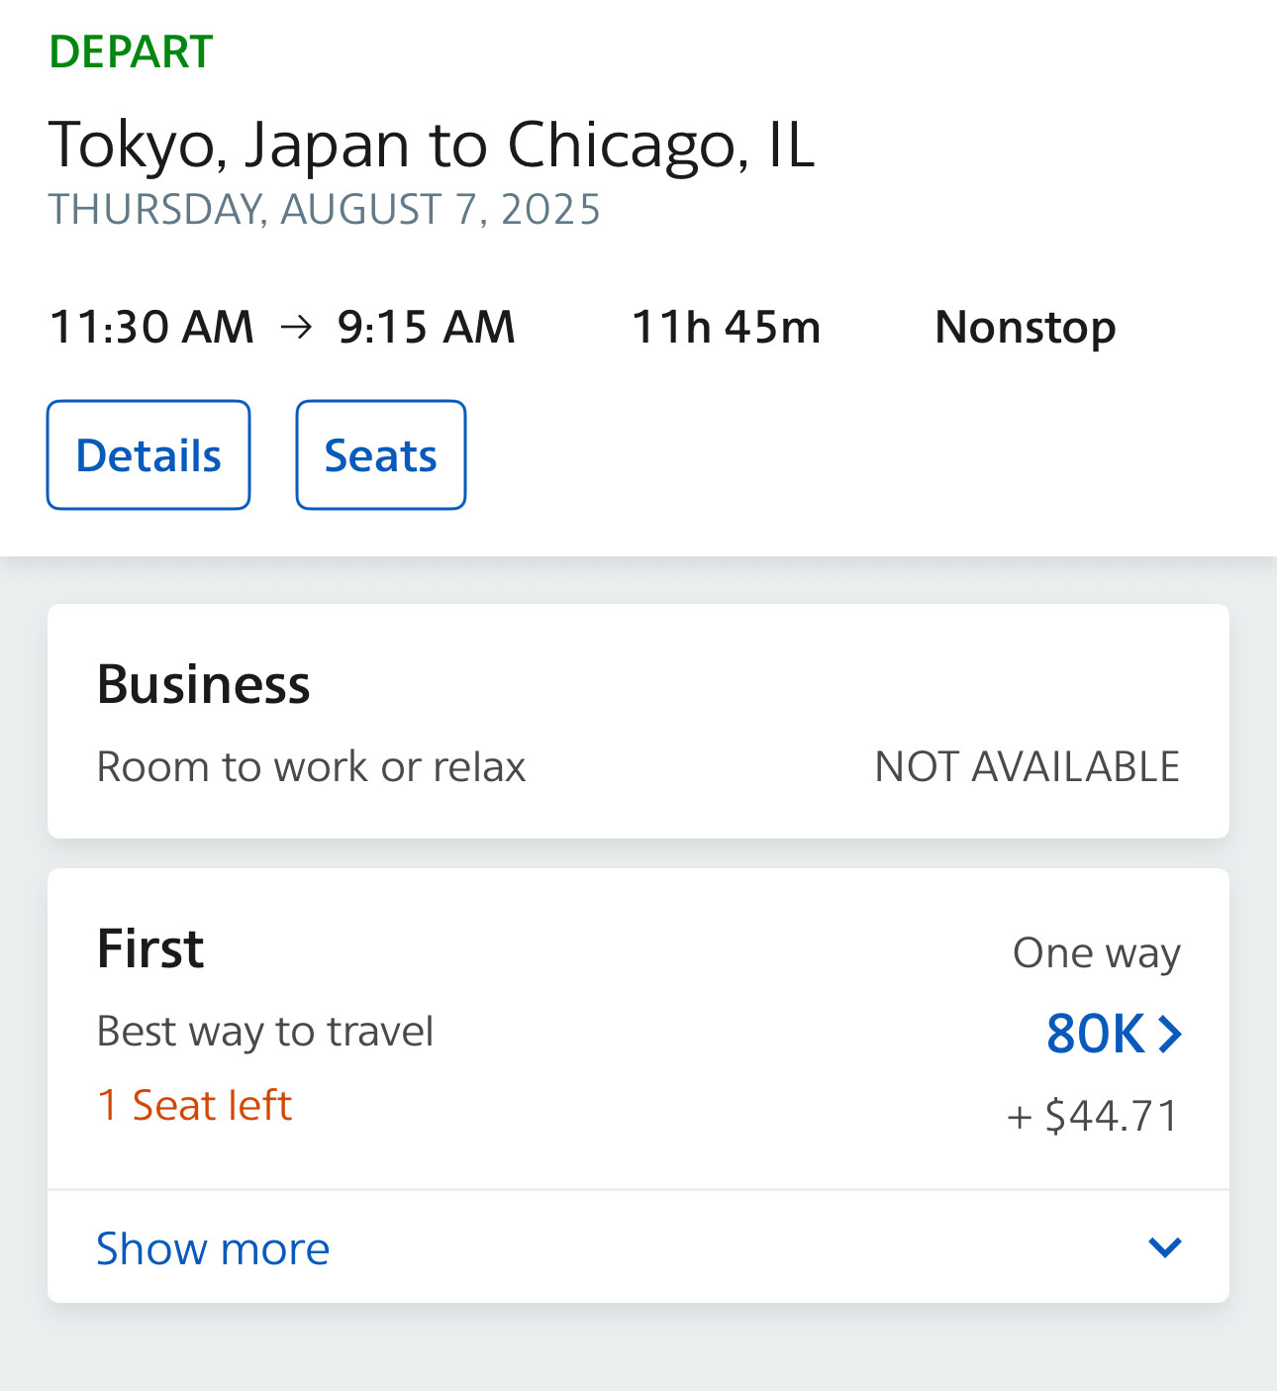Click the Show more link
This screenshot has width=1277, height=1391.
click(x=213, y=1248)
